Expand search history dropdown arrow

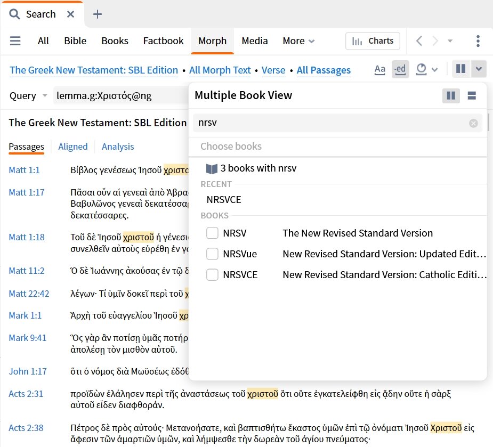click(x=450, y=41)
